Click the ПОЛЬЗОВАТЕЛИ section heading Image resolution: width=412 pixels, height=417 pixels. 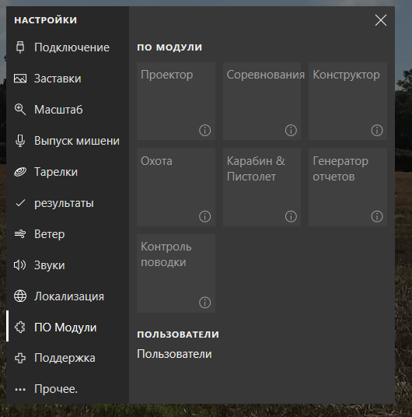click(x=178, y=335)
